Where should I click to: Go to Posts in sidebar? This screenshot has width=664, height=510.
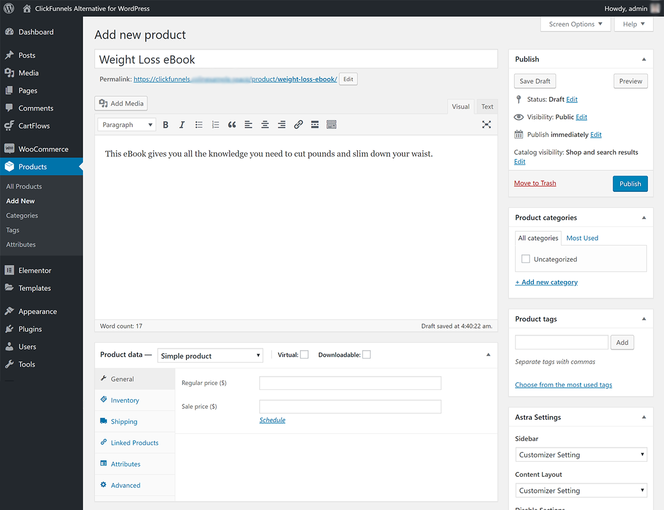(41, 55)
